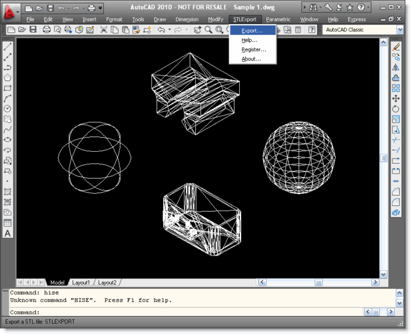Click drawing area horizontal scrollbar left arrow
411x334 pixels.
(263, 282)
